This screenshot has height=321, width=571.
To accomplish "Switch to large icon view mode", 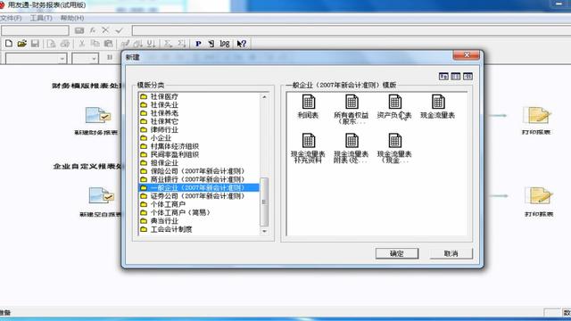I will (x=443, y=77).
